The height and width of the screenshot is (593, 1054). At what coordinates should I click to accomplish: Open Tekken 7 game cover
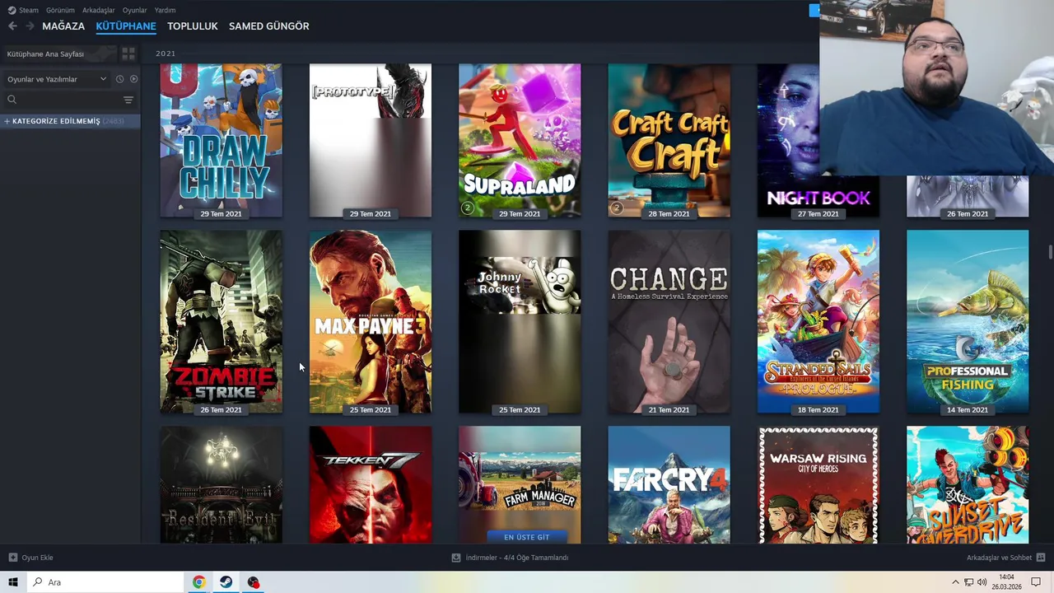tap(370, 484)
